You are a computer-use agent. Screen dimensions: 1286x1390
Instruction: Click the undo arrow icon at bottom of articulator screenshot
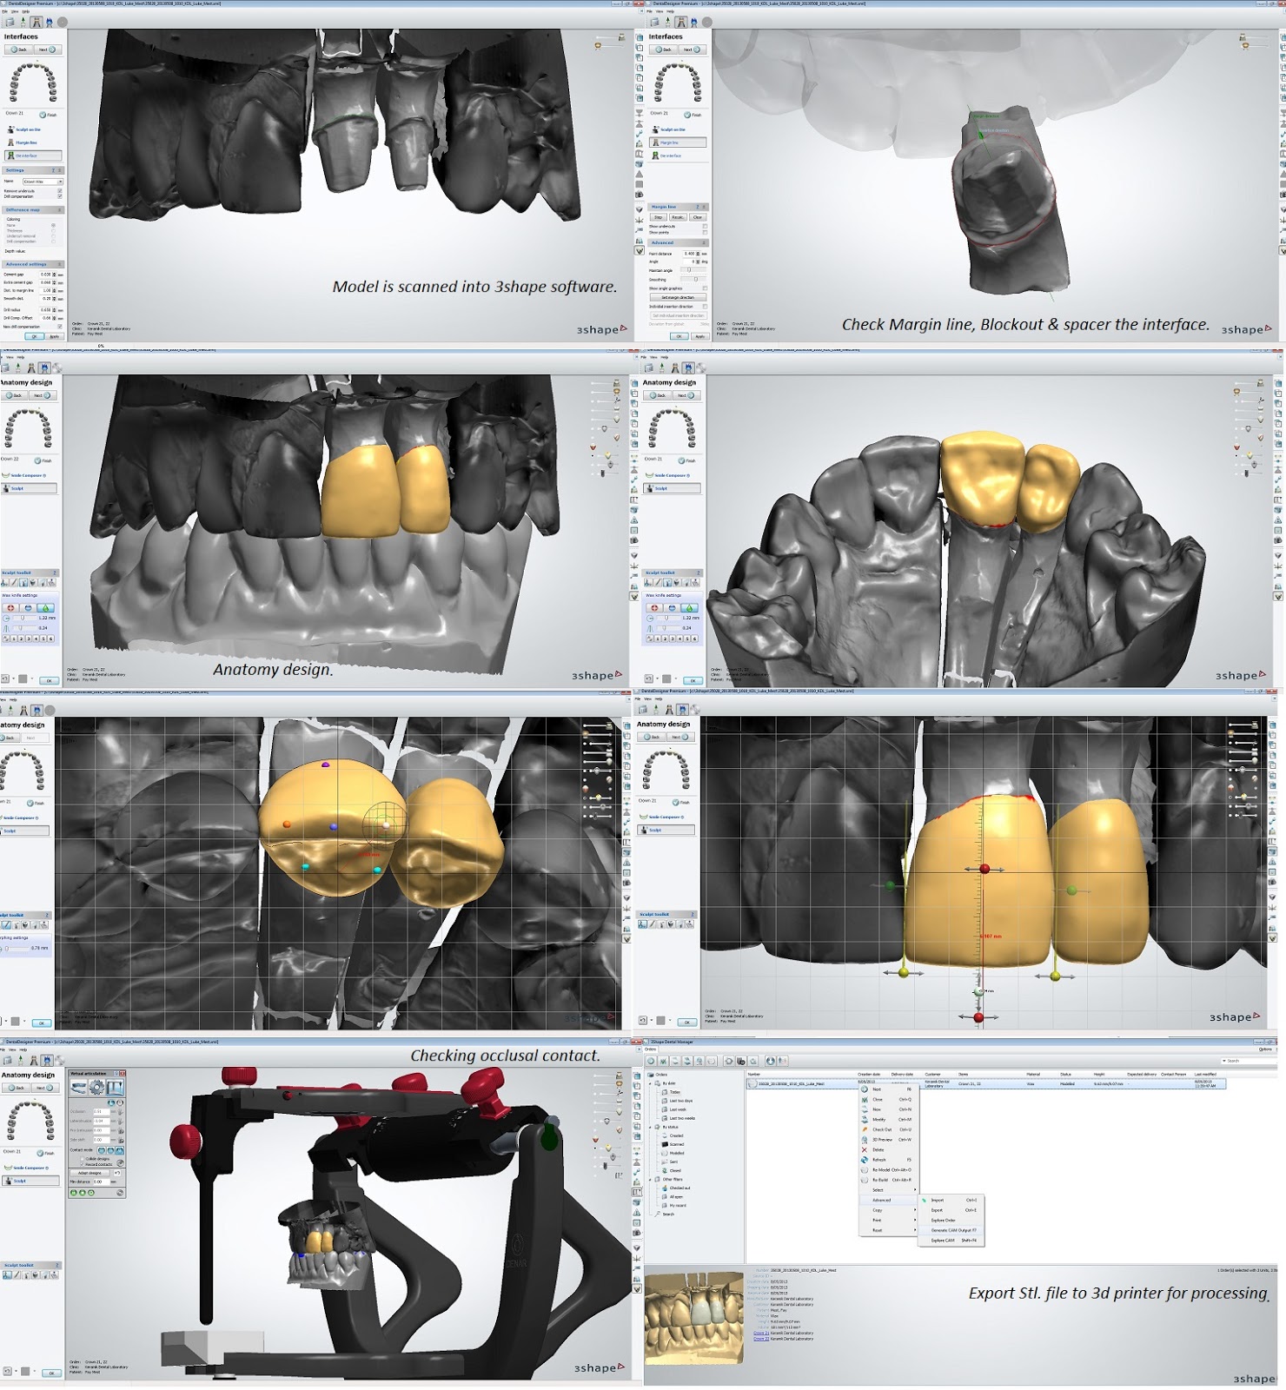(x=7, y=1371)
